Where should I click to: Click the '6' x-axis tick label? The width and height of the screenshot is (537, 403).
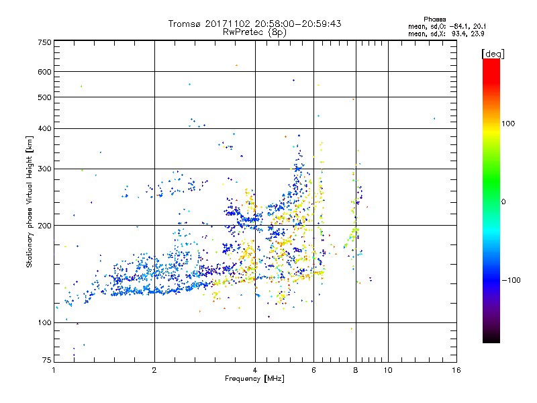coord(313,370)
